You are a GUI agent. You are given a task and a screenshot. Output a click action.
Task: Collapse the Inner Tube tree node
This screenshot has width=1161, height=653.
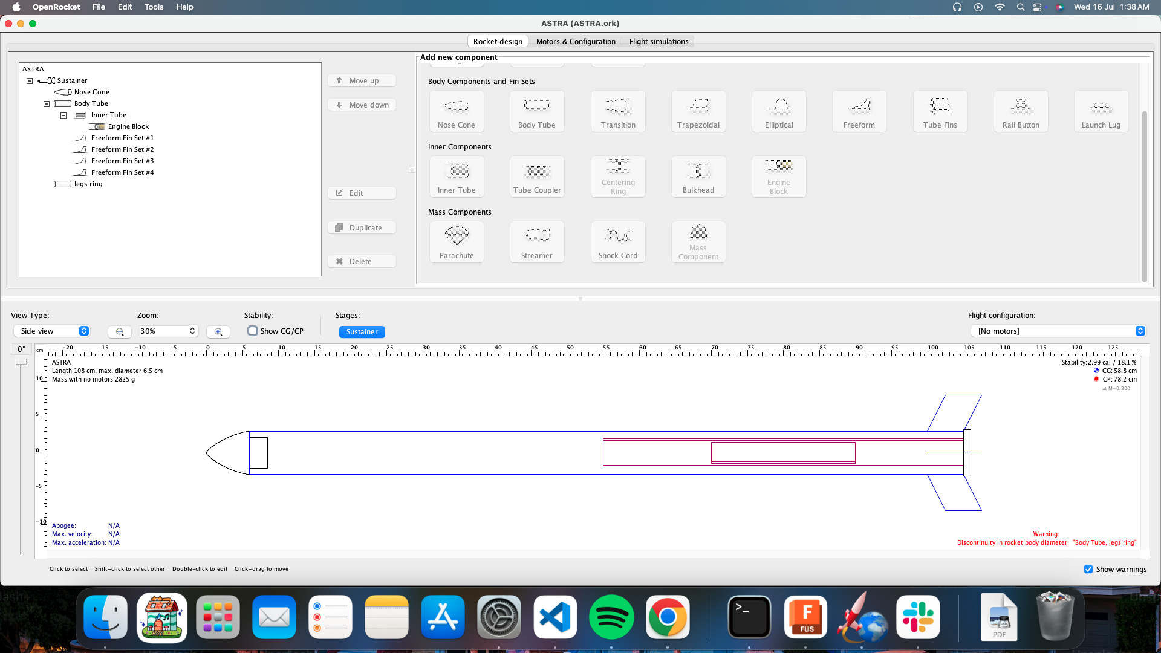point(63,115)
